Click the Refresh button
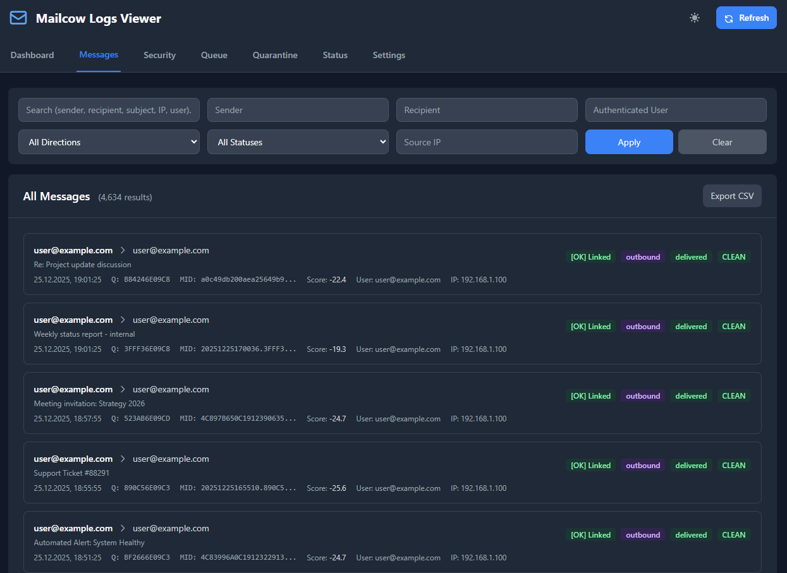 point(746,18)
